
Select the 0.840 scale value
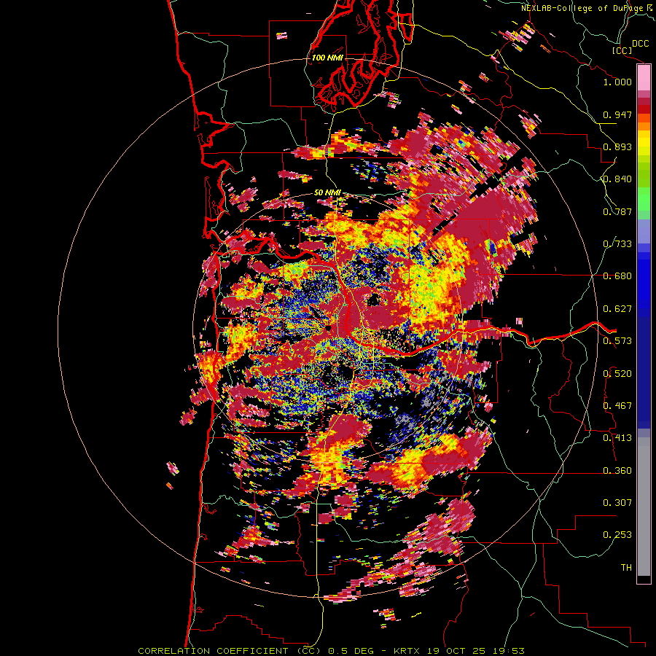click(x=617, y=179)
